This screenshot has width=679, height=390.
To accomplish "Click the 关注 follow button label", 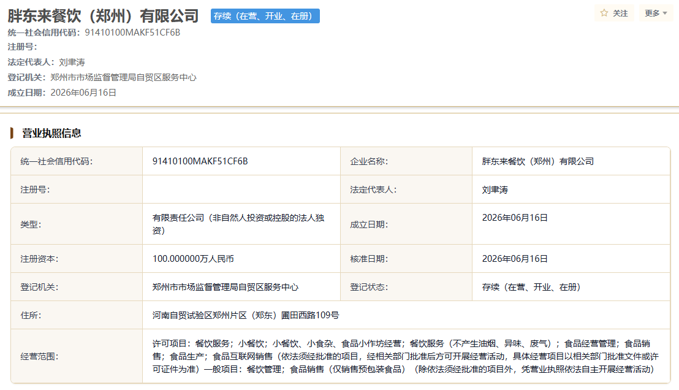I will point(620,13).
